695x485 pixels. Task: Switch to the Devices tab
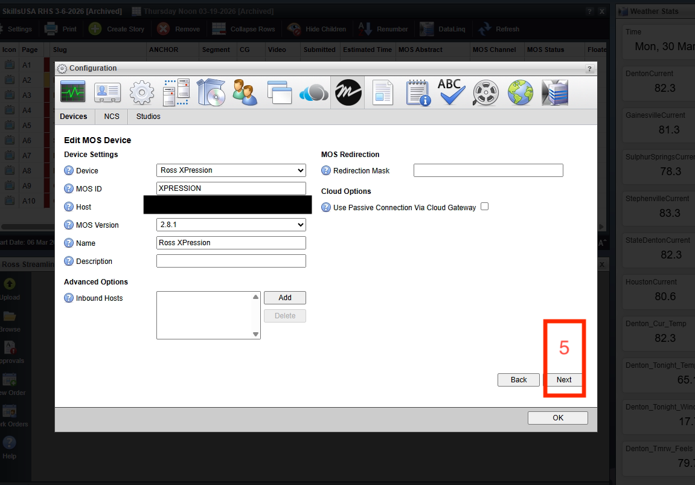74,117
